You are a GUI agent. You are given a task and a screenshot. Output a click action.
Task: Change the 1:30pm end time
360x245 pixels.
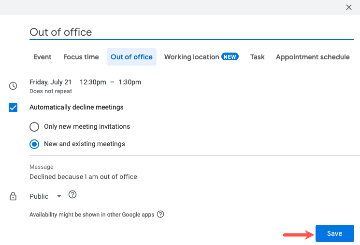[x=130, y=82]
